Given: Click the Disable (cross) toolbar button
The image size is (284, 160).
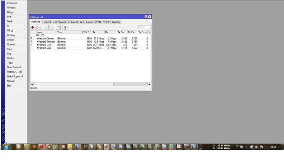Looking at the screenshot, I should pos(51,27).
